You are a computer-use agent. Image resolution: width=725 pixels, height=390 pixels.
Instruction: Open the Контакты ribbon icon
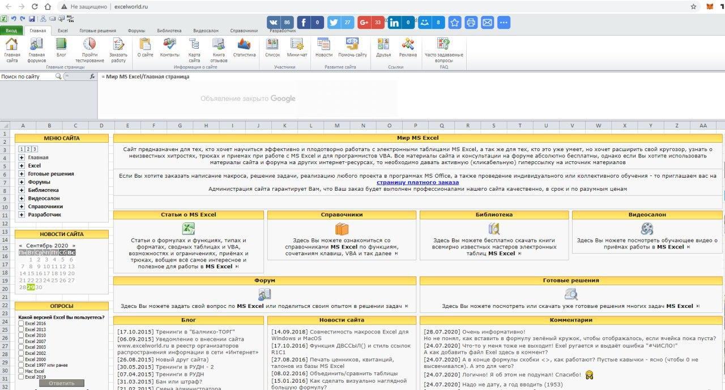coord(169,45)
